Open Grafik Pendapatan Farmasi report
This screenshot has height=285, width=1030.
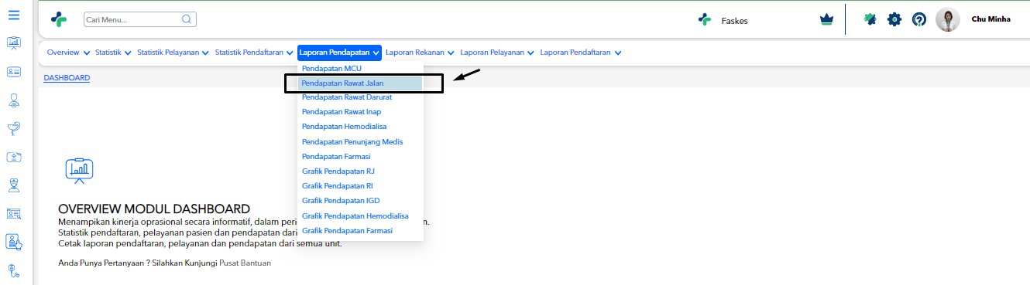pos(361,231)
